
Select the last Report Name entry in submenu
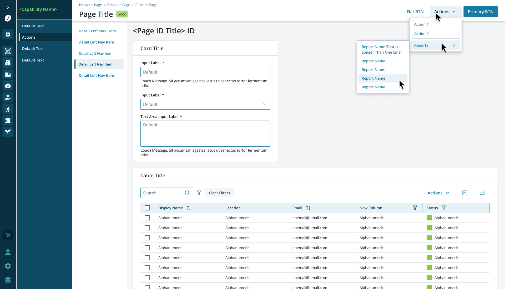(373, 87)
